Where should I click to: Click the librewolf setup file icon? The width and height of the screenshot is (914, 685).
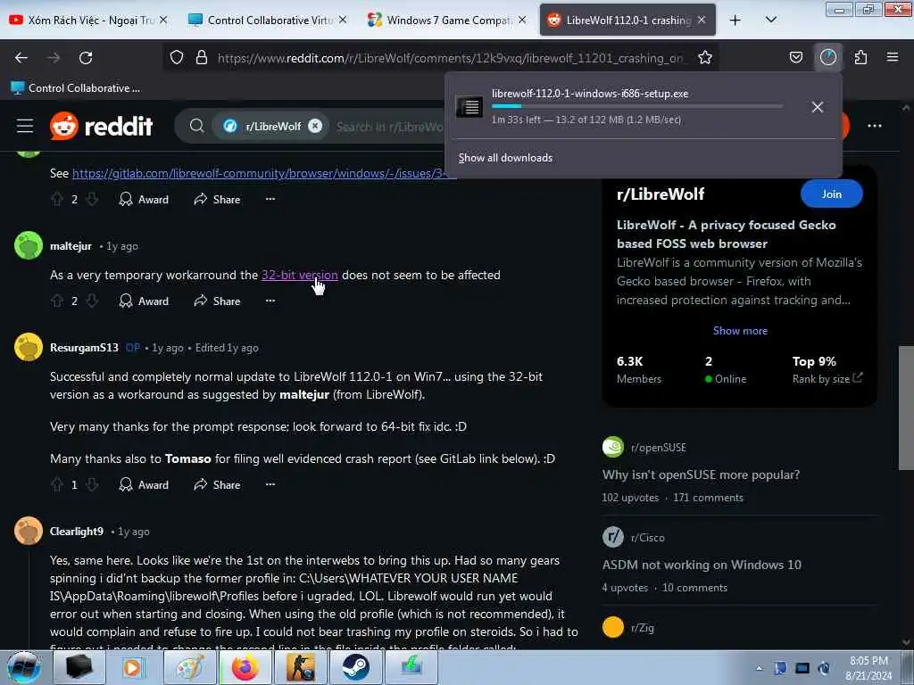(469, 107)
